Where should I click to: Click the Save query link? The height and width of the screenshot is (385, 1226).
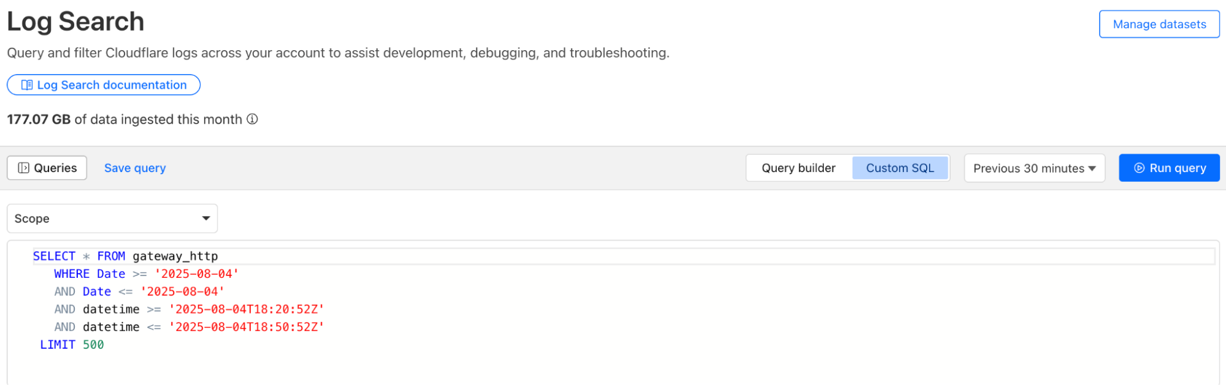pyautogui.click(x=135, y=168)
